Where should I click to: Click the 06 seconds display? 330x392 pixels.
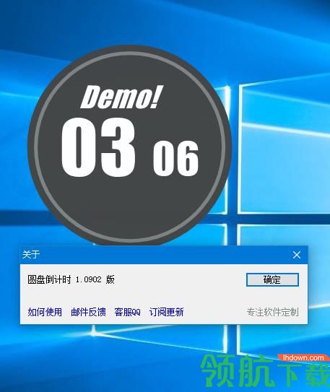(176, 158)
